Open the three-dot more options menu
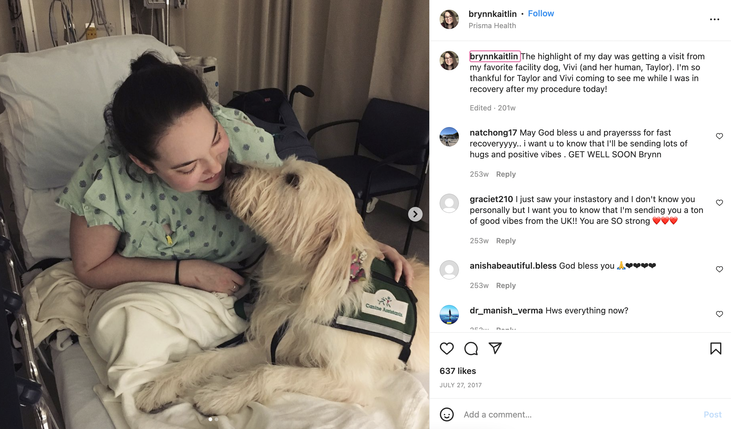The height and width of the screenshot is (429, 731). (x=715, y=19)
